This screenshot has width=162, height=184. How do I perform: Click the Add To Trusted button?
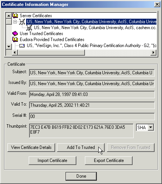(x=81, y=147)
